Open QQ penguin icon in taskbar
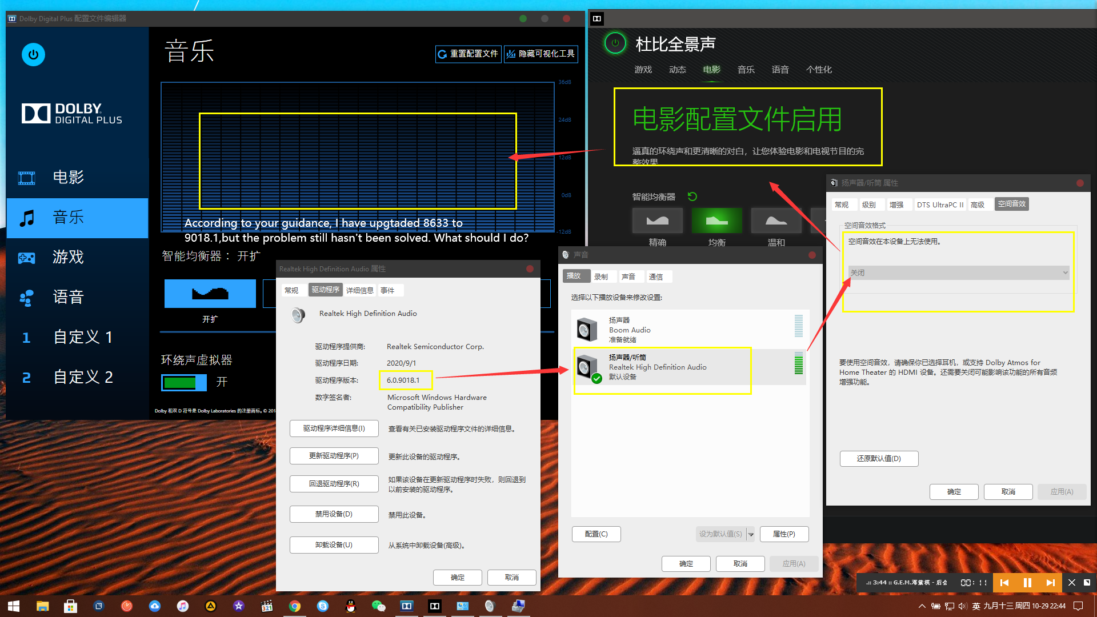 click(351, 606)
